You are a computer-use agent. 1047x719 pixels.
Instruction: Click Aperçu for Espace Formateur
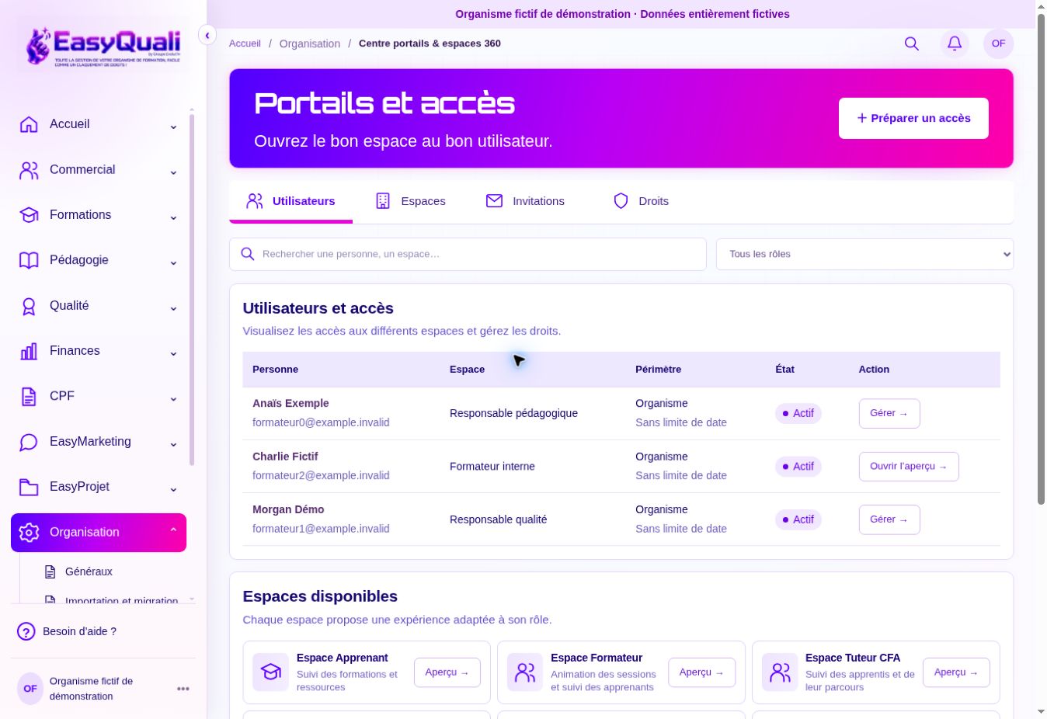click(701, 672)
